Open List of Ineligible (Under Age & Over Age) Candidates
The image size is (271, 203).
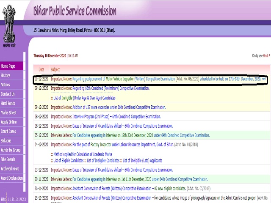[x=84, y=98]
